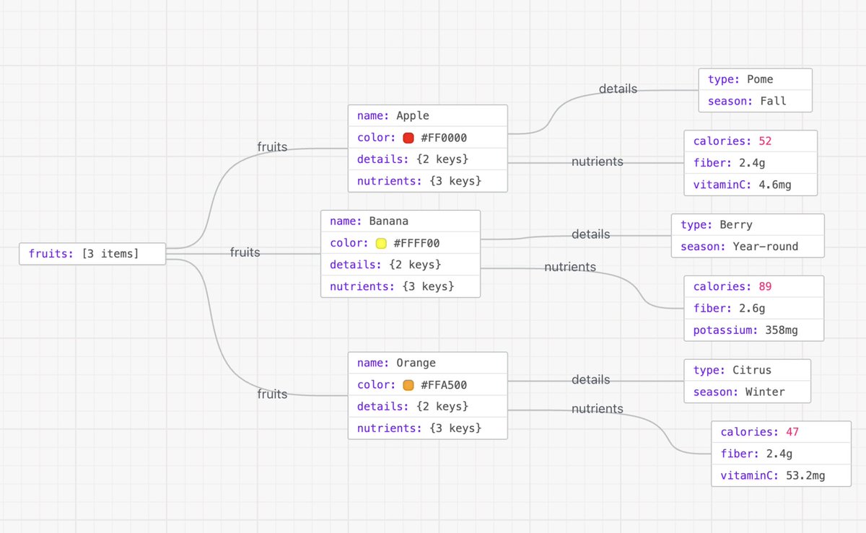
Task: Click the red #FF0000 color swatch
Action: click(x=408, y=138)
